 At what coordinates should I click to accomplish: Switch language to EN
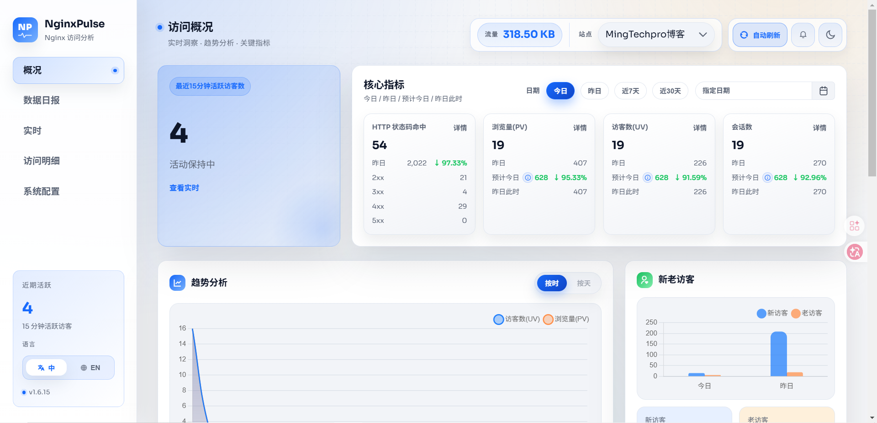[90, 367]
